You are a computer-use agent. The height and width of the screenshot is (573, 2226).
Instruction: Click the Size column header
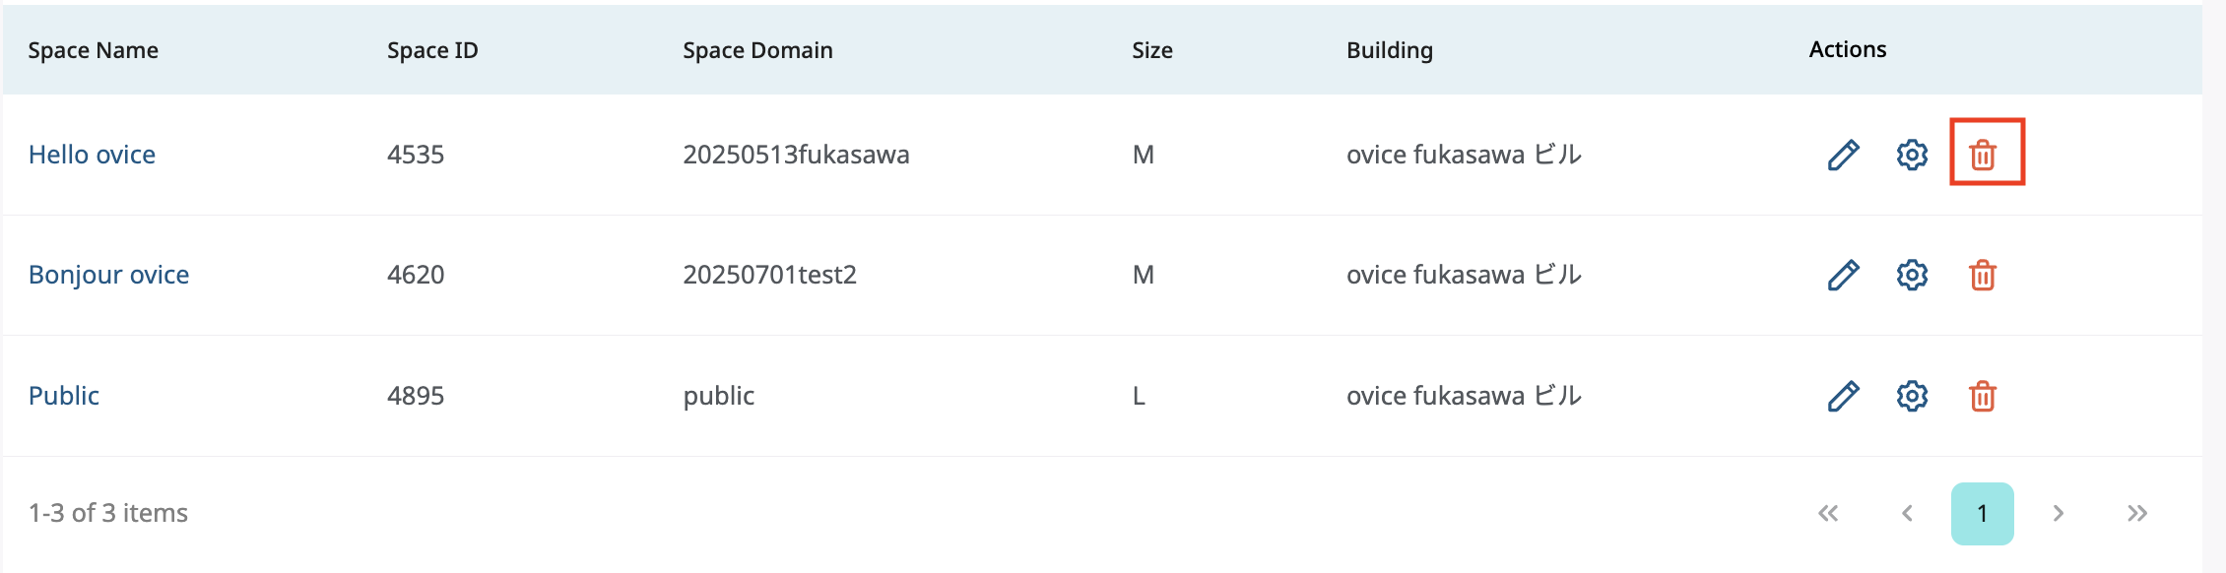click(x=1151, y=50)
